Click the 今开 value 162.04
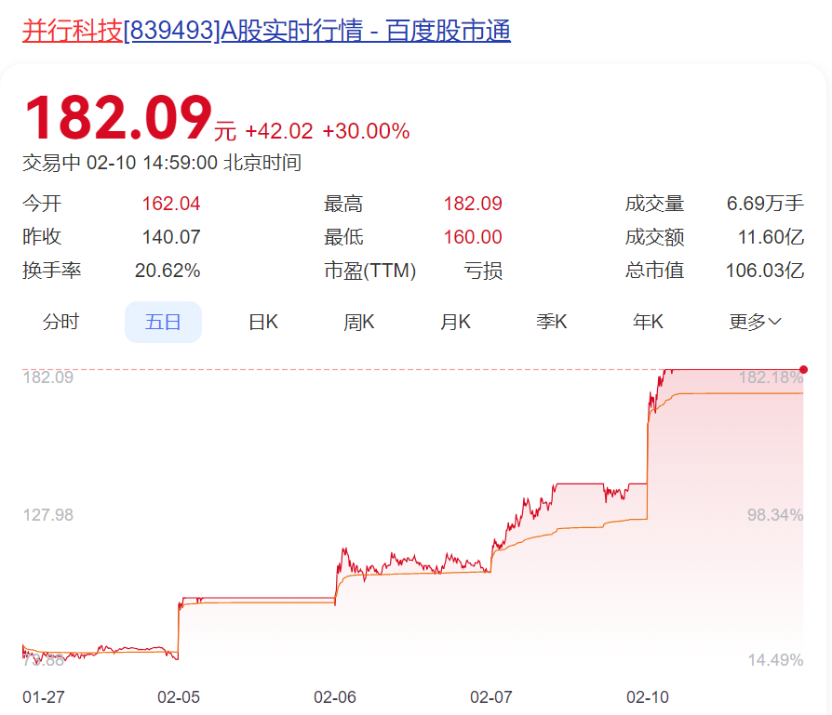 pyautogui.click(x=171, y=204)
